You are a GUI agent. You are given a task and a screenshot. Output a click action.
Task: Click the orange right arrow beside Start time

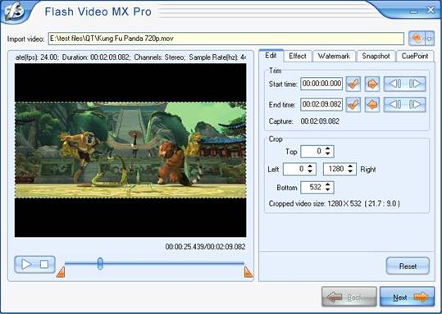pyautogui.click(x=372, y=84)
